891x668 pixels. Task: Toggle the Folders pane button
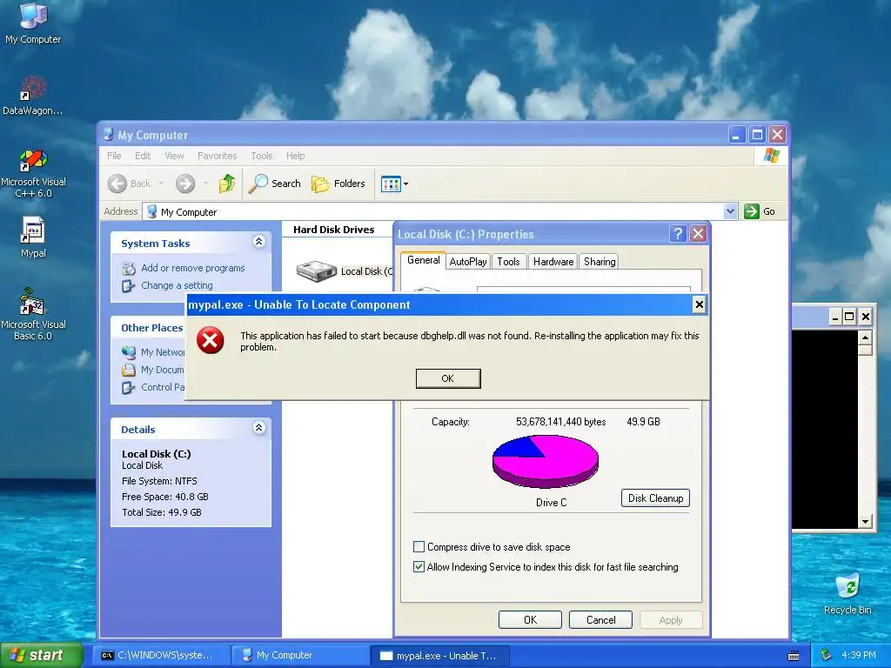[x=338, y=184]
